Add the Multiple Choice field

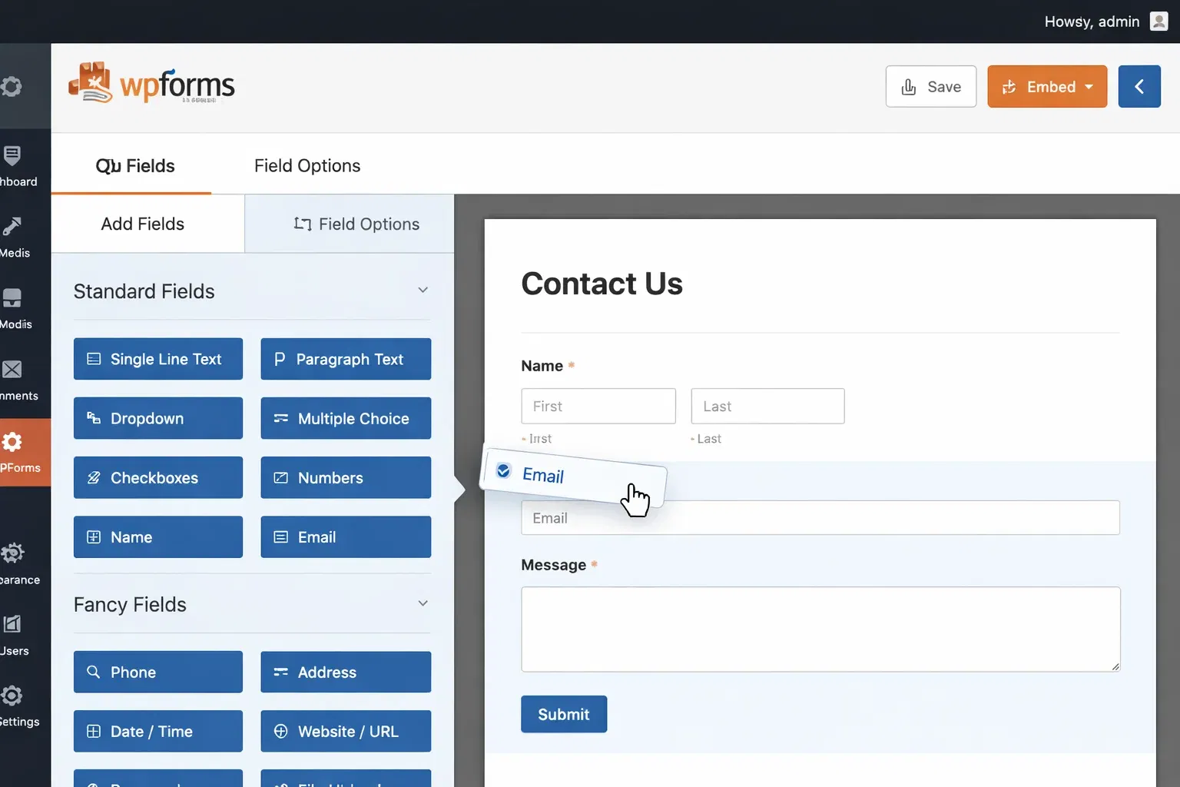(x=345, y=418)
